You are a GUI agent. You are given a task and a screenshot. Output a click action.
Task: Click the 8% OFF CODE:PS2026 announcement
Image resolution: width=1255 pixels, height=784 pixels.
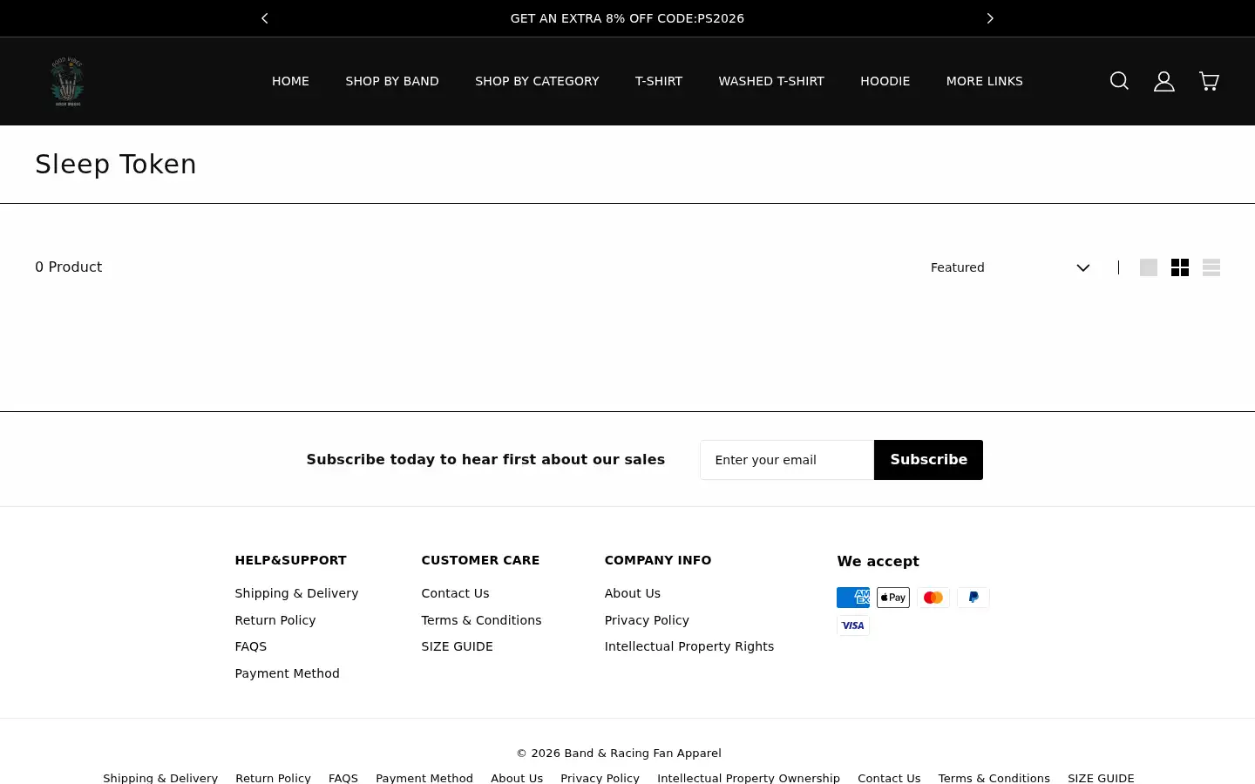[x=627, y=18]
